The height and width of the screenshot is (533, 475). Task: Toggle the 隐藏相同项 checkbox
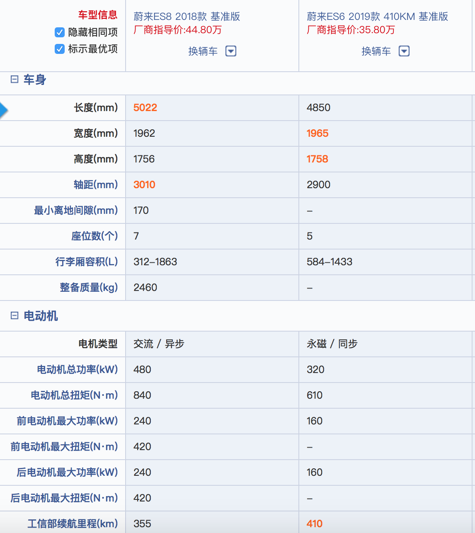[60, 32]
